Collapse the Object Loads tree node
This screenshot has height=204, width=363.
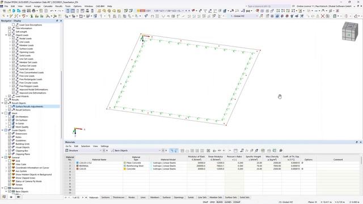(x=6, y=35)
